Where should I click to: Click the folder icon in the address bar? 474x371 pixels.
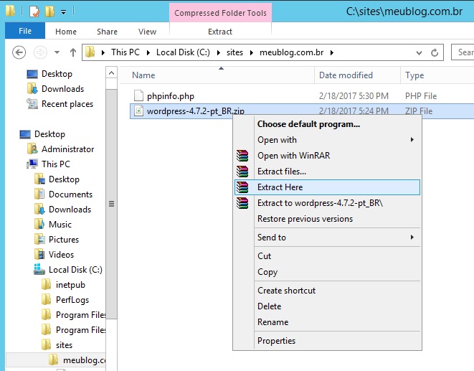tap(90, 52)
